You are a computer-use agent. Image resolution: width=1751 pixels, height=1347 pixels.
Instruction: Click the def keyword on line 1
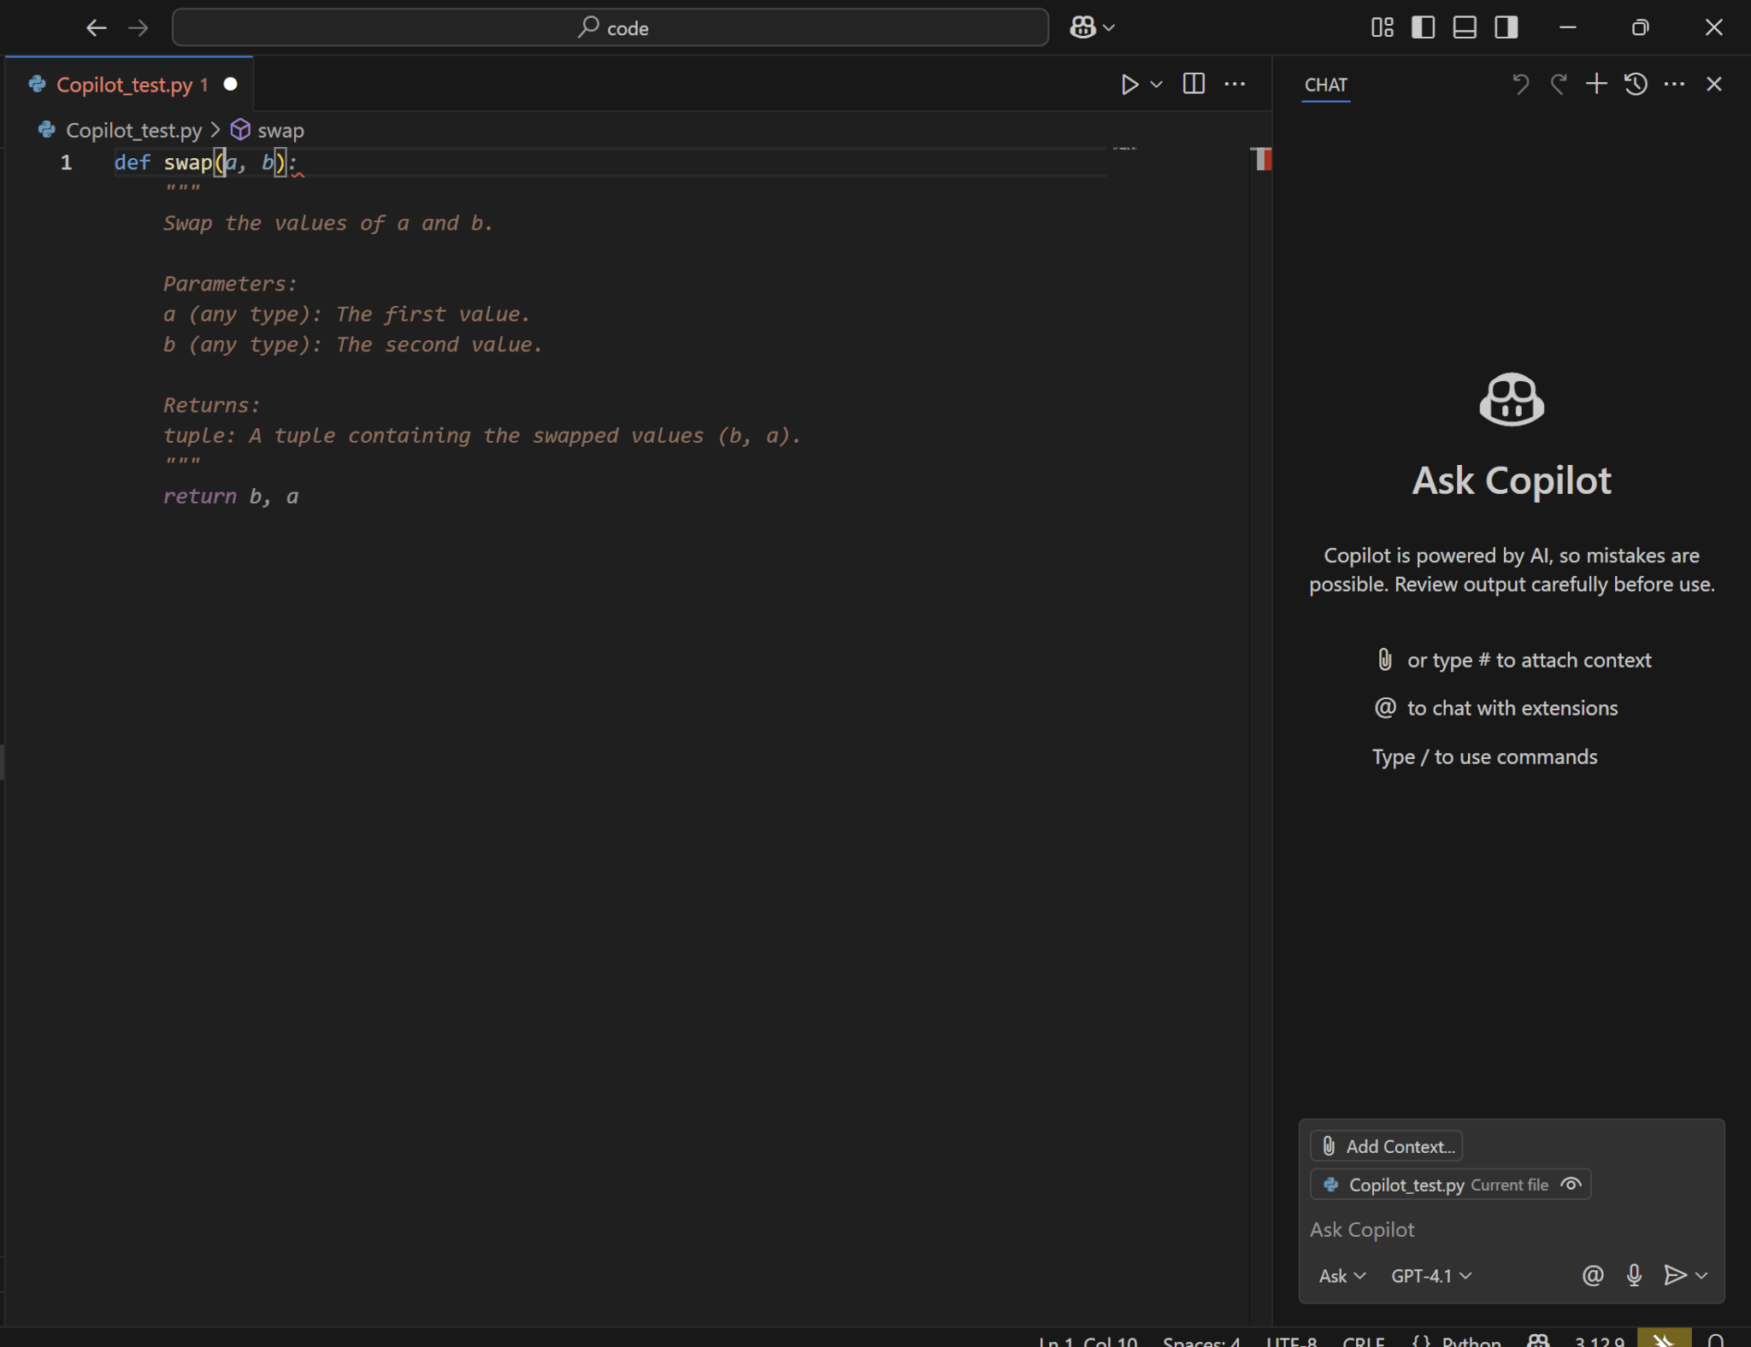click(x=132, y=162)
